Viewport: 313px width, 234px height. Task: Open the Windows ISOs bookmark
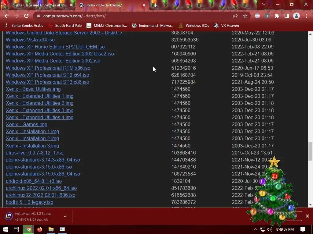194,26
